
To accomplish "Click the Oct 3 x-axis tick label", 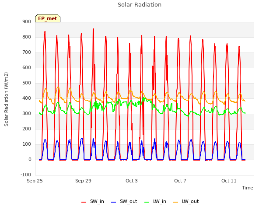I will (132, 181).
